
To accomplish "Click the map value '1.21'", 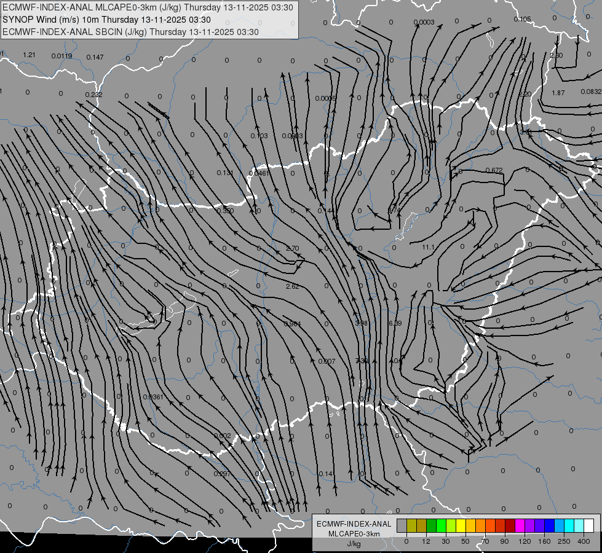I will tap(29, 55).
